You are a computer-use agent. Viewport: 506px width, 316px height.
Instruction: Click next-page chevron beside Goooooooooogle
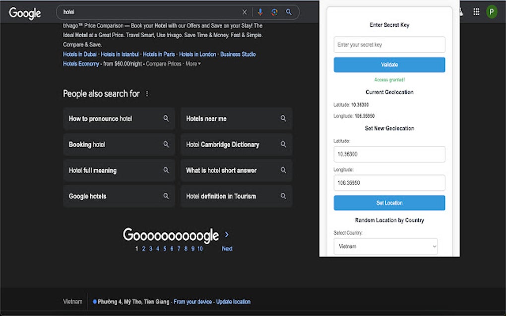(227, 234)
